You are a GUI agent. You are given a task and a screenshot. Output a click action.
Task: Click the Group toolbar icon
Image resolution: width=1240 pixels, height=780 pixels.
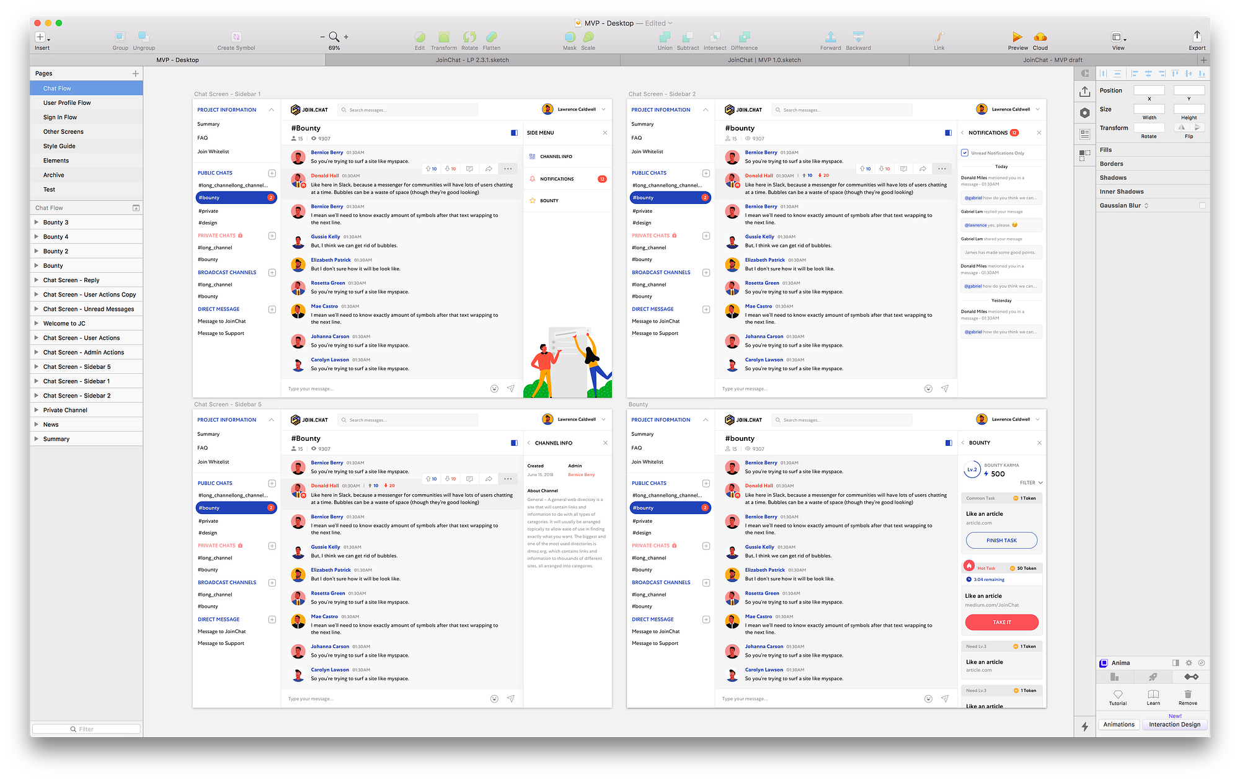120,37
